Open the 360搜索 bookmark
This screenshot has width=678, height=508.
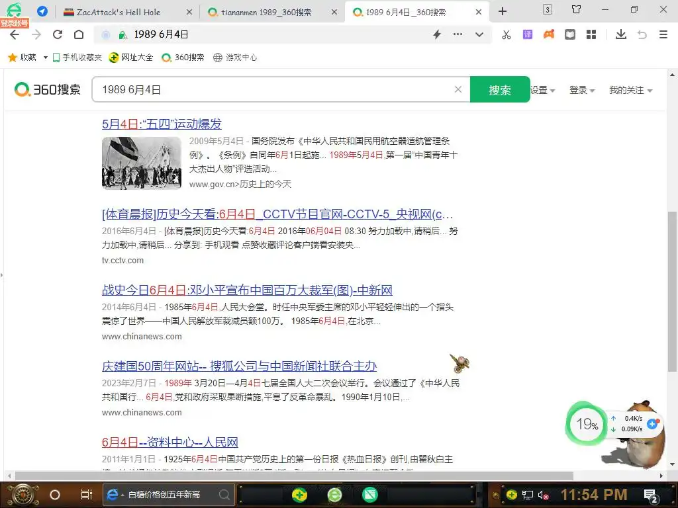click(x=183, y=58)
